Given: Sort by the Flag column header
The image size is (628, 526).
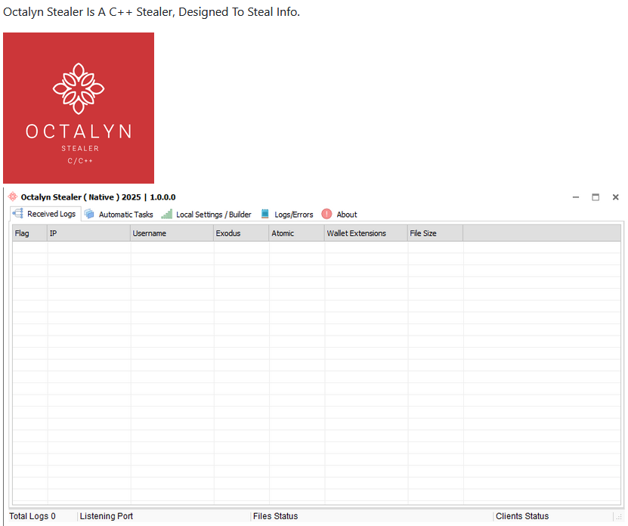Looking at the screenshot, I should click(29, 234).
